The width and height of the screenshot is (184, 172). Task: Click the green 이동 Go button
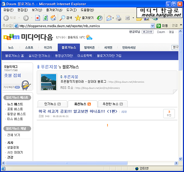pyautogui.click(x=162, y=26)
